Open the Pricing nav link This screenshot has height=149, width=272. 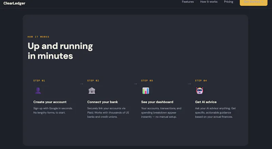[x=228, y=2]
